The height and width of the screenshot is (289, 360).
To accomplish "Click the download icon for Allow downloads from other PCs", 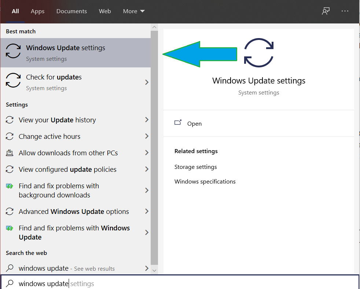I will (10, 153).
